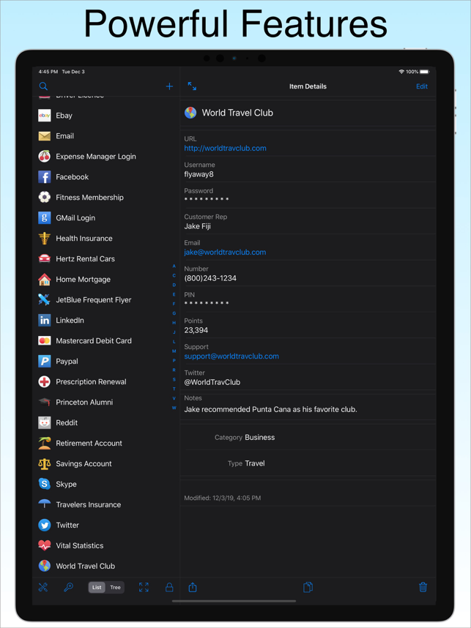The image size is (471, 628).
Task: Click the username flyaway8
Action: (x=199, y=174)
